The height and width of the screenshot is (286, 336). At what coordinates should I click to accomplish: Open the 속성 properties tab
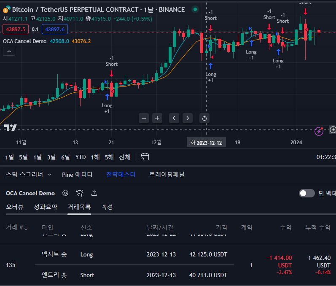pos(107,207)
